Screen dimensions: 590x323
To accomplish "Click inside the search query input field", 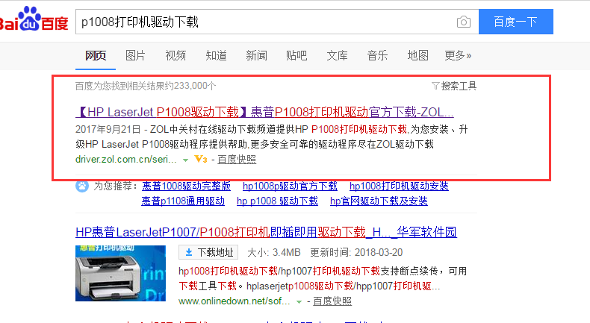I will (x=261, y=22).
